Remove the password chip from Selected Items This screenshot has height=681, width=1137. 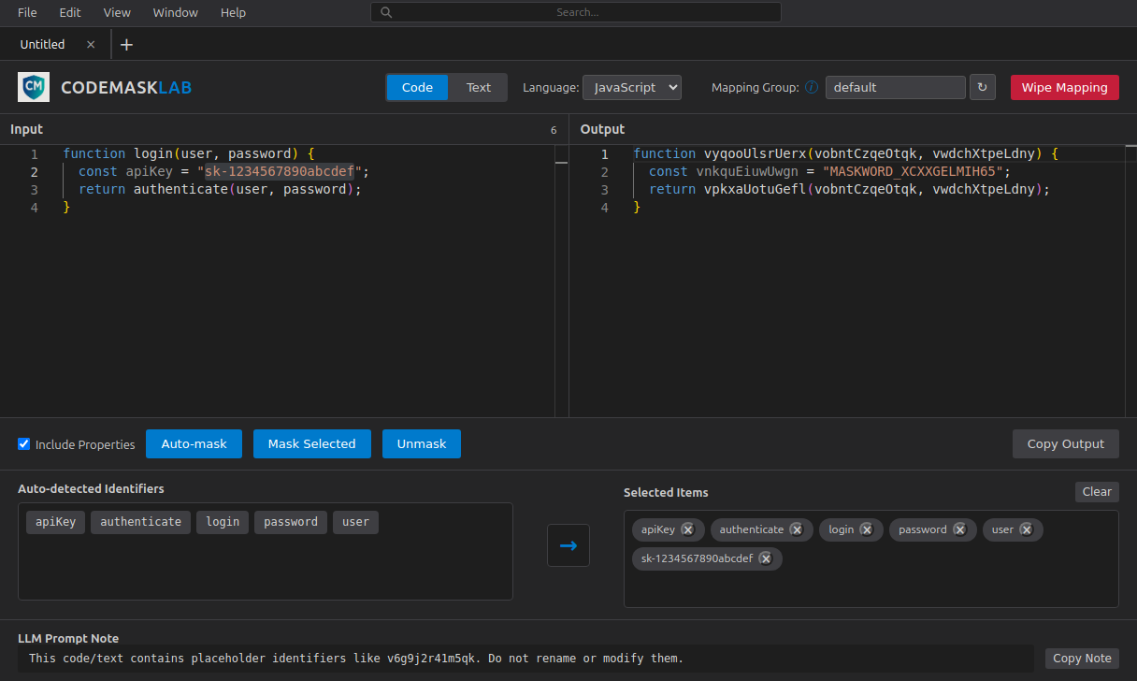tap(961, 529)
